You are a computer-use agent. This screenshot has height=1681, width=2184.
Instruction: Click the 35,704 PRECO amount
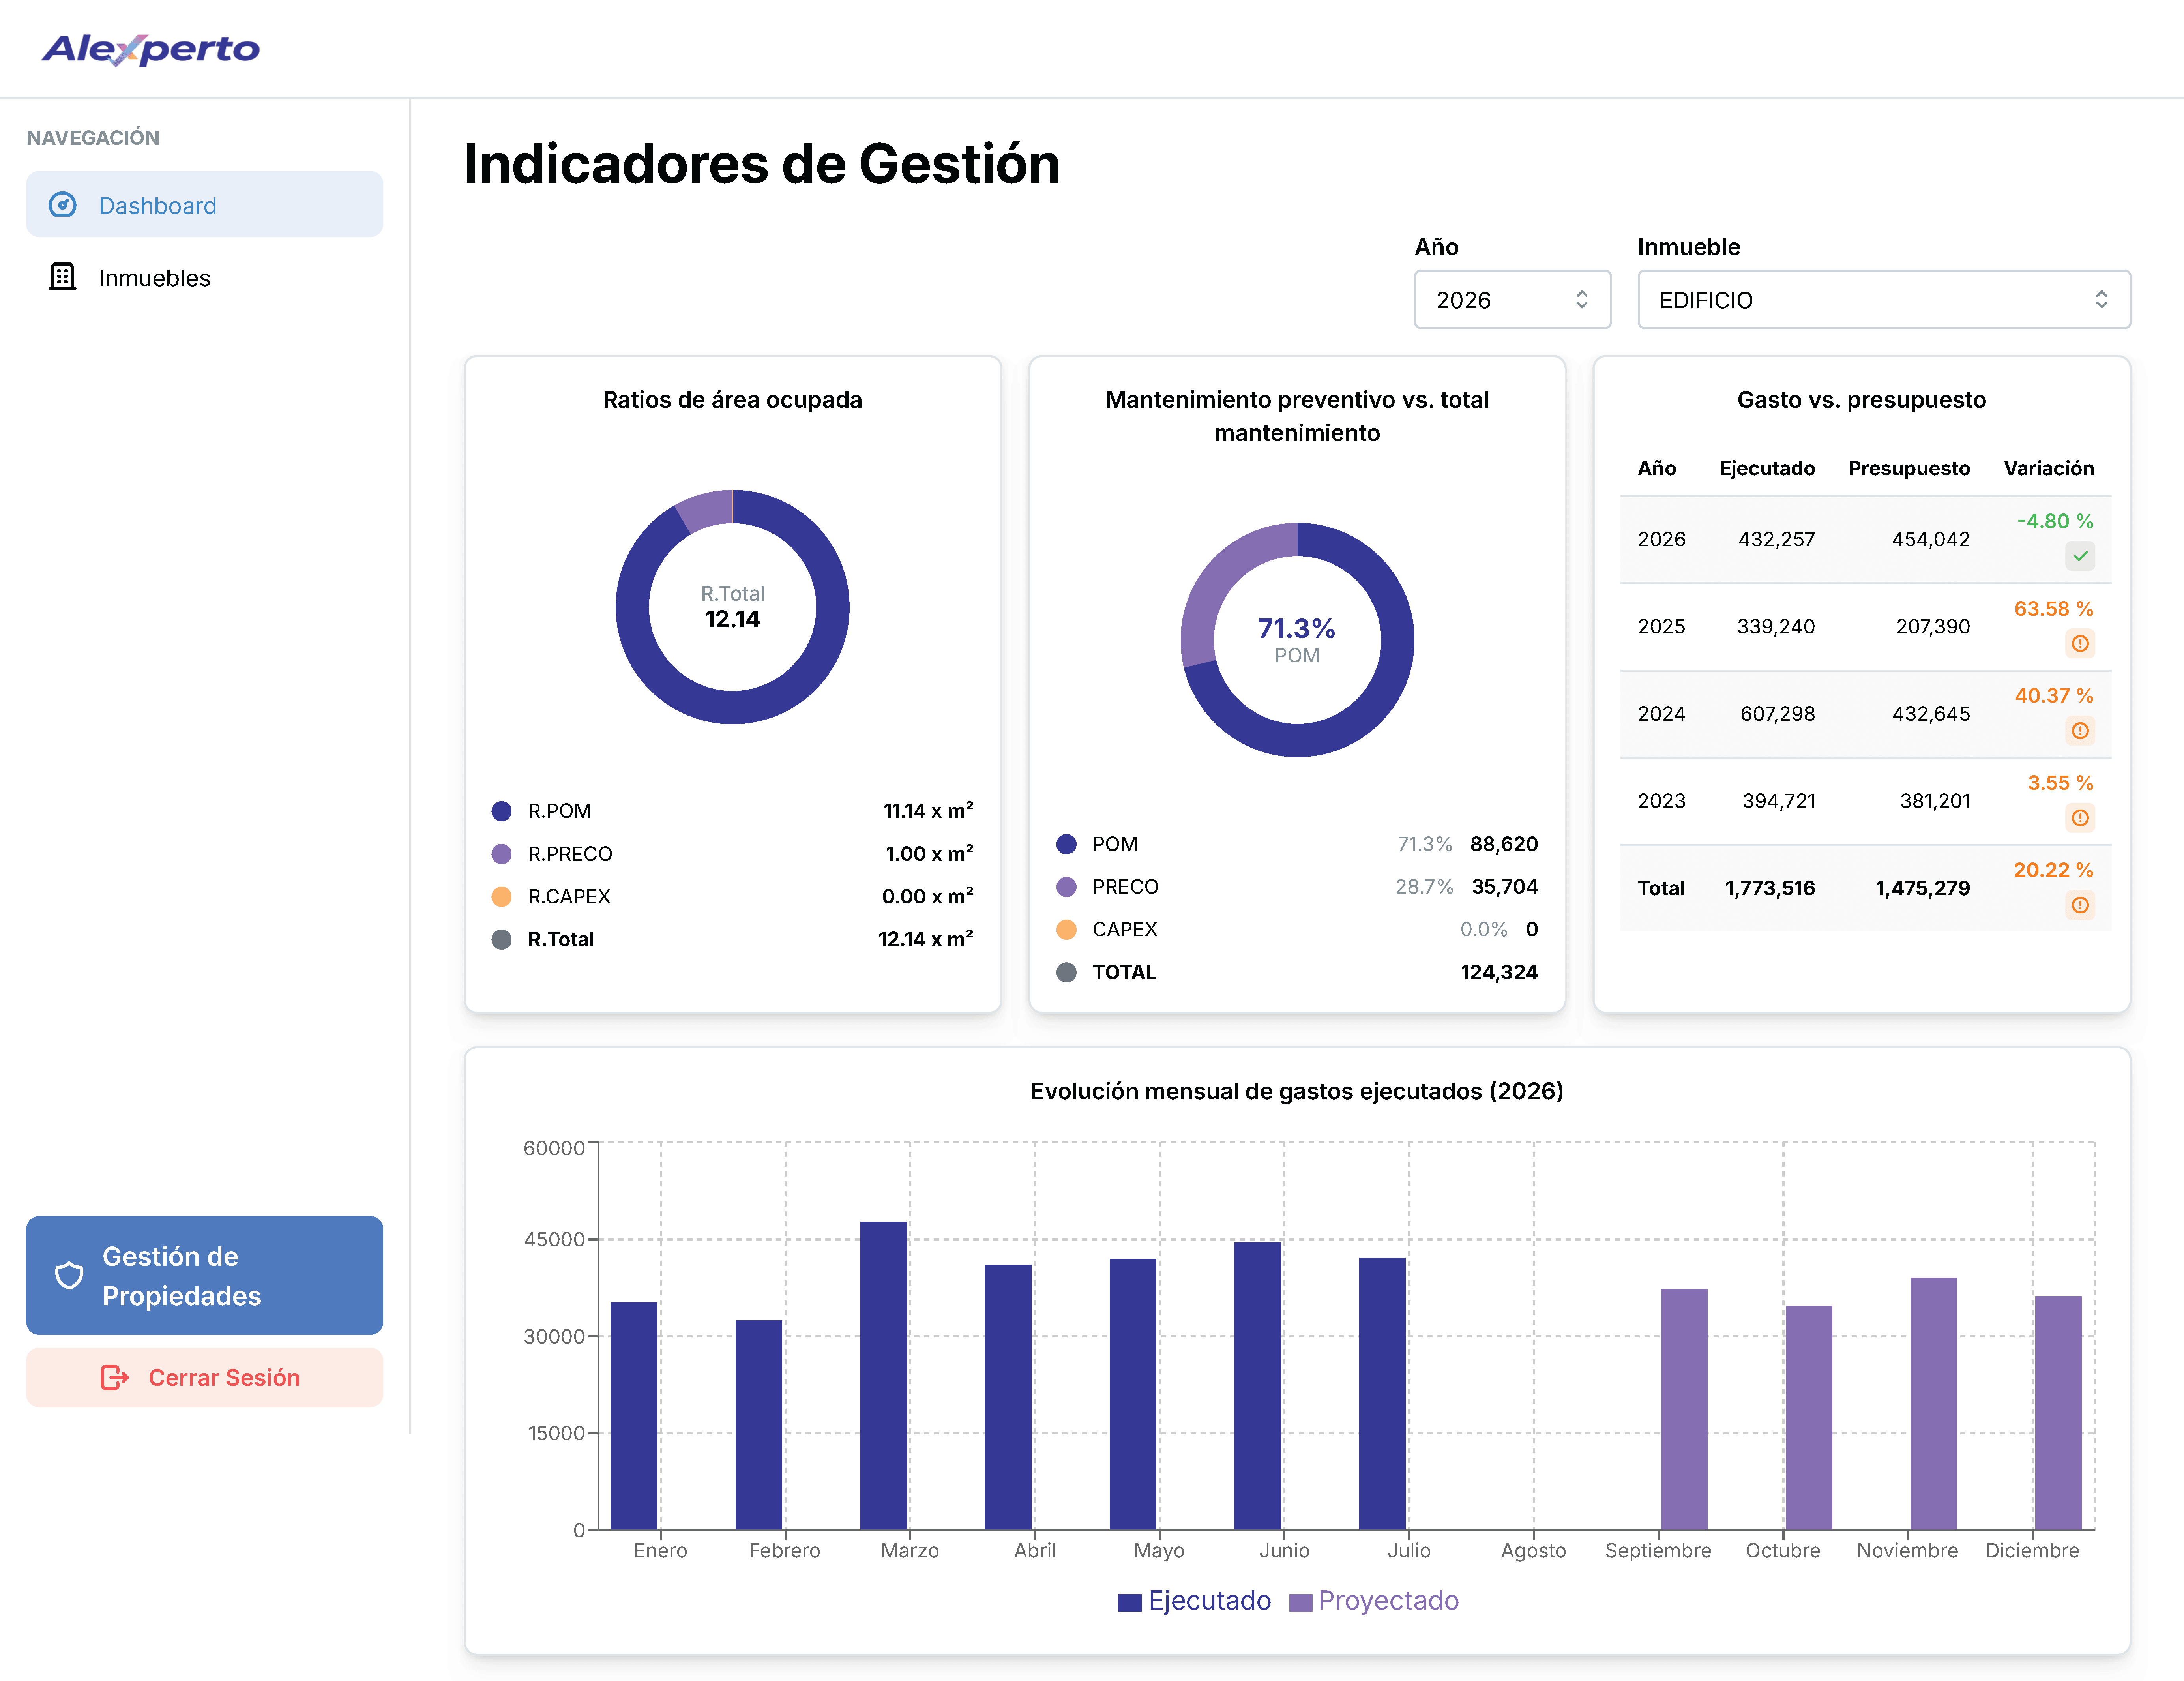tap(1504, 887)
